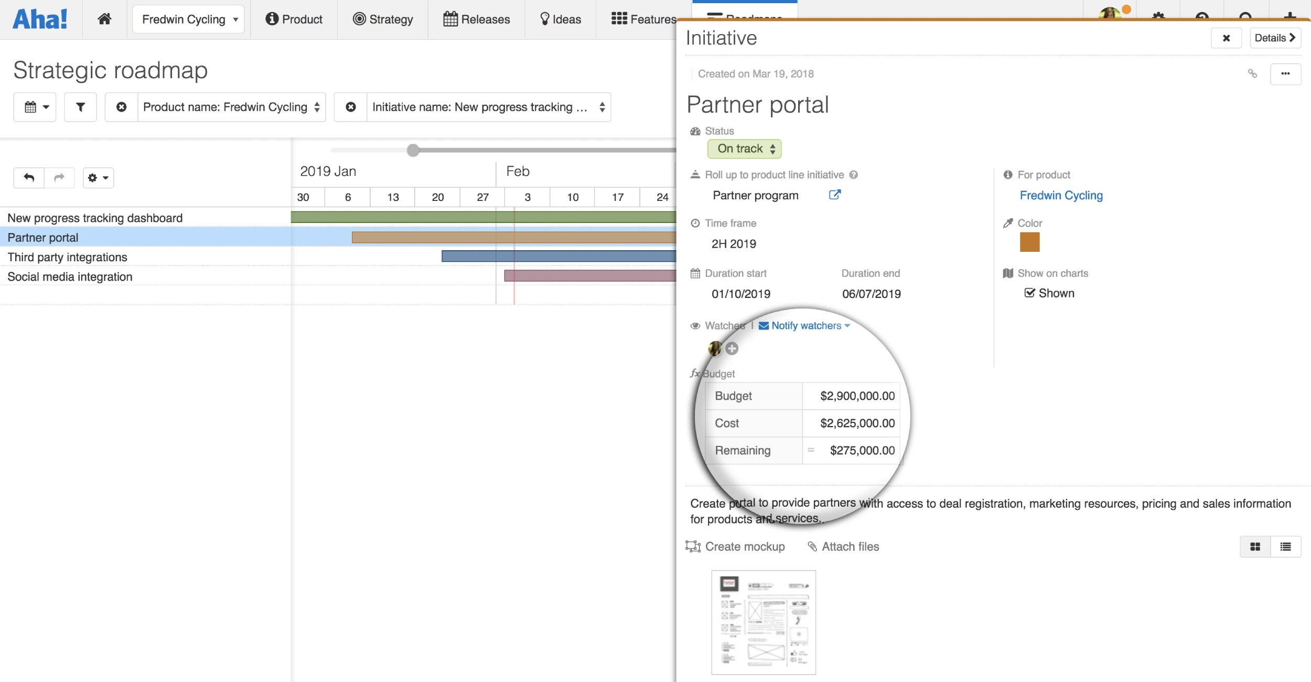1311x682 pixels.
Task: Remove the Product name filter
Action: pos(121,107)
